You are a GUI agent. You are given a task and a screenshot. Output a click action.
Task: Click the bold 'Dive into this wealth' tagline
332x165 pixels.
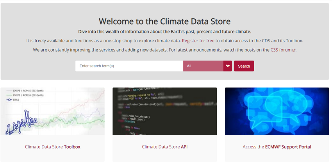[x=164, y=32]
